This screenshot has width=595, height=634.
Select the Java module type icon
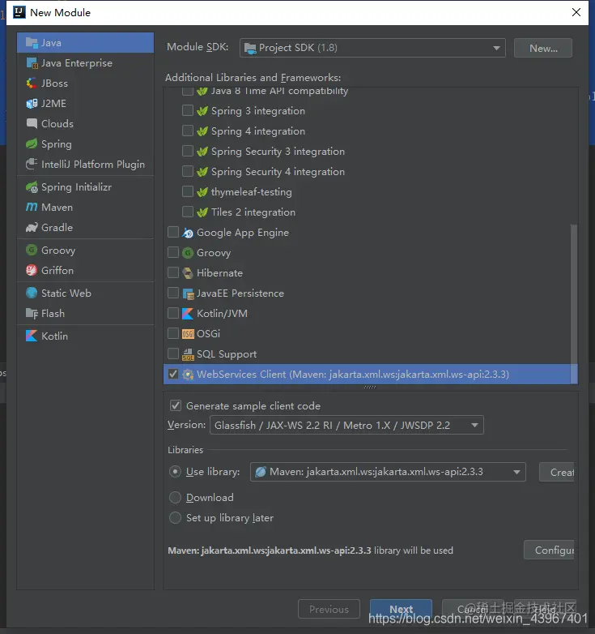[32, 42]
